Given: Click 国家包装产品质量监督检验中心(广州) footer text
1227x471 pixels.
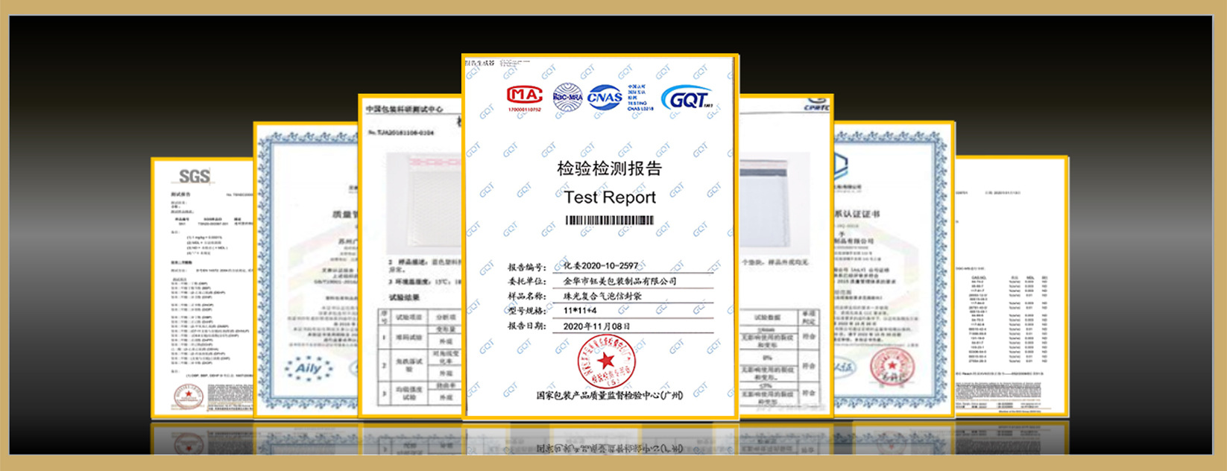Looking at the screenshot, I should pyautogui.click(x=610, y=395).
